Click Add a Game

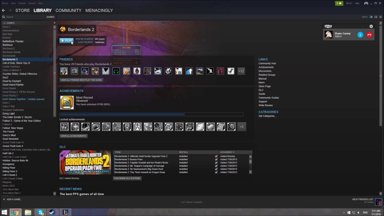[x=12, y=199]
